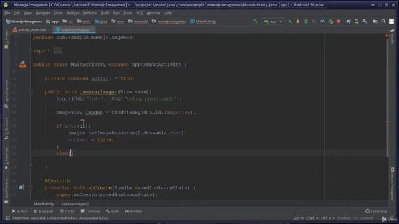Open the Code menu
The height and width of the screenshot is (224, 399).
click(58, 13)
